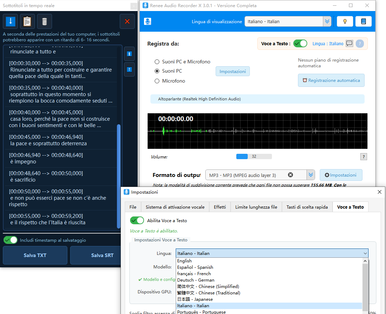This screenshot has height=314, width=386.
Task: Click the volume help question mark button
Action: pos(364,157)
